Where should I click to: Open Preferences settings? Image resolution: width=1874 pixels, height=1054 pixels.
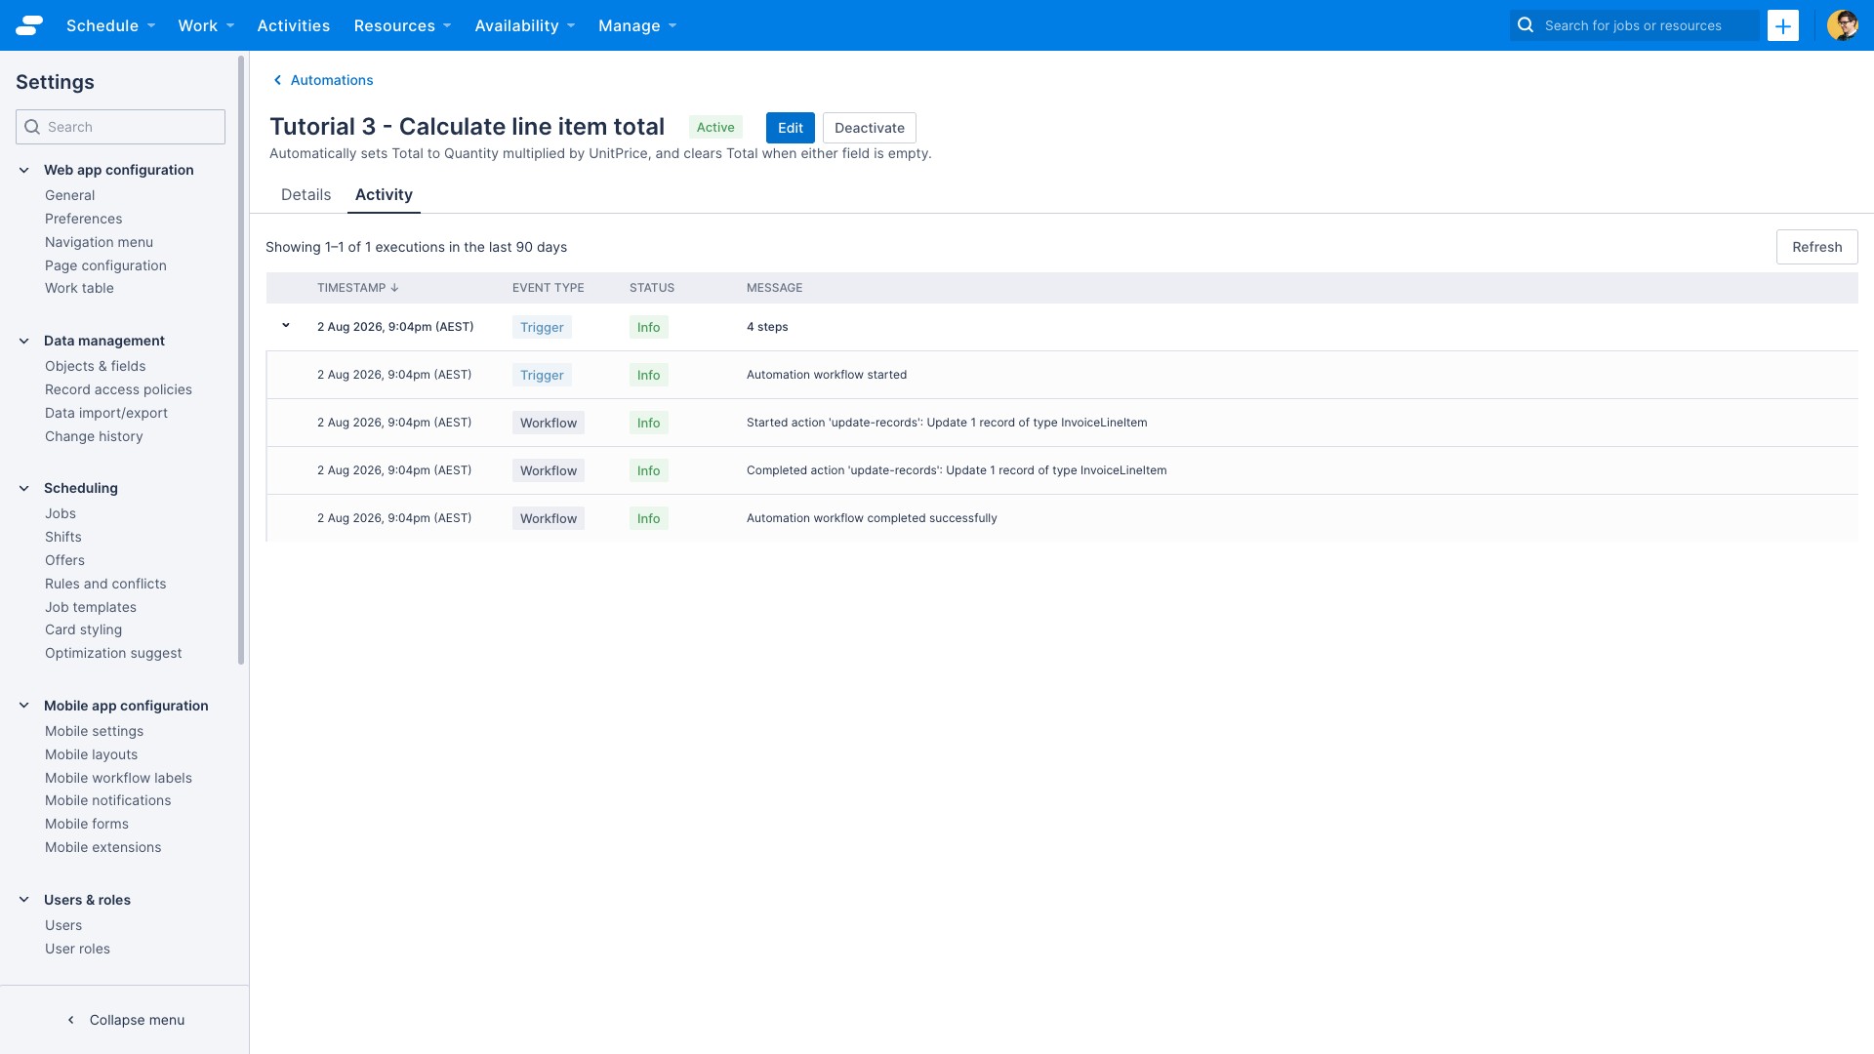83,219
